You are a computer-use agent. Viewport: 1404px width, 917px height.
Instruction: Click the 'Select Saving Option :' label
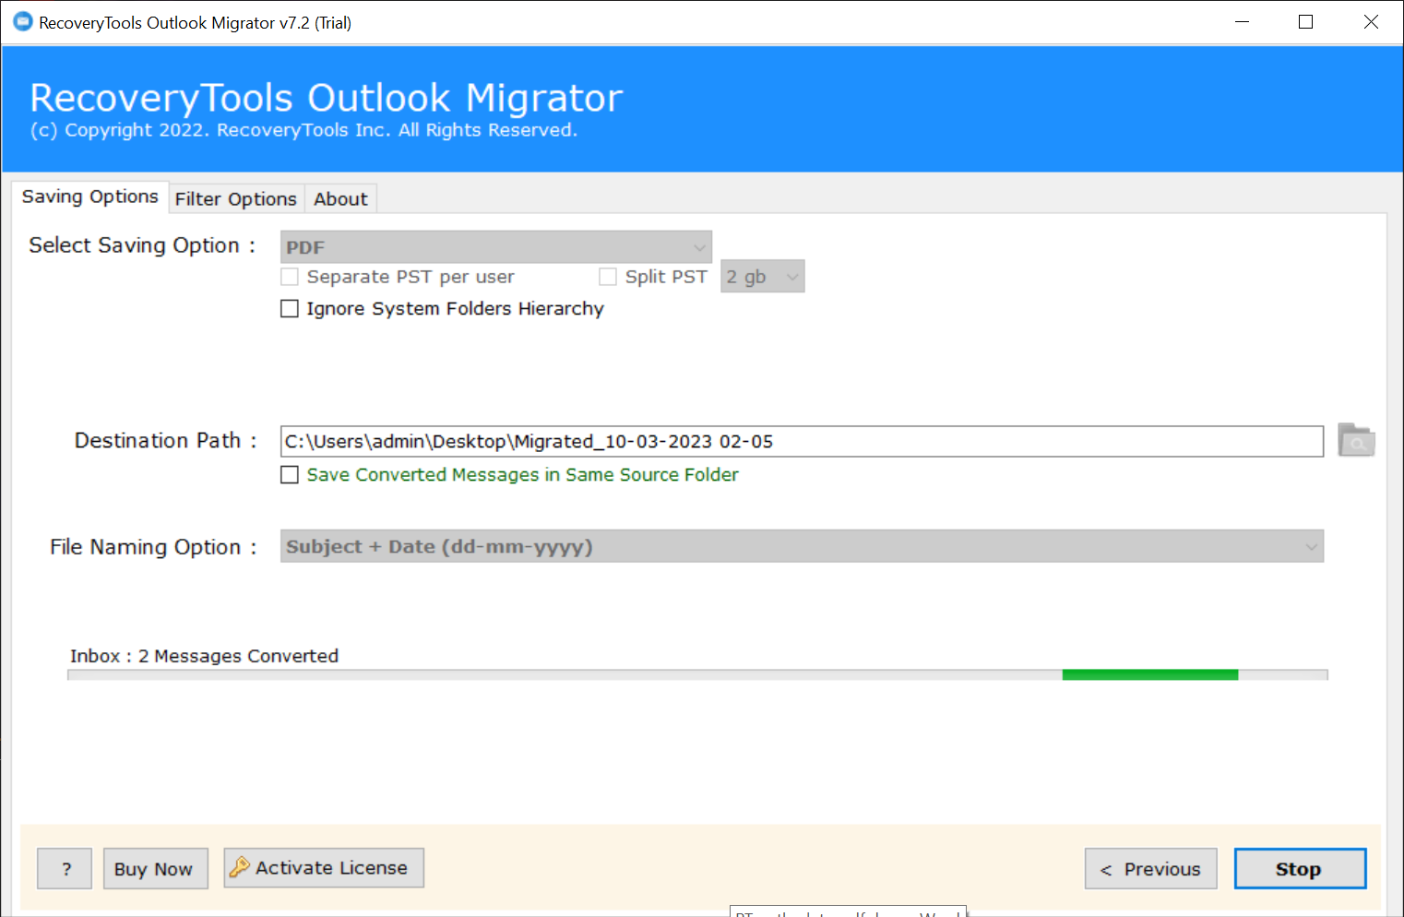[x=142, y=245]
